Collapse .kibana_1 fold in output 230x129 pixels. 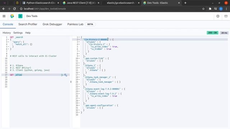coord(79,66)
